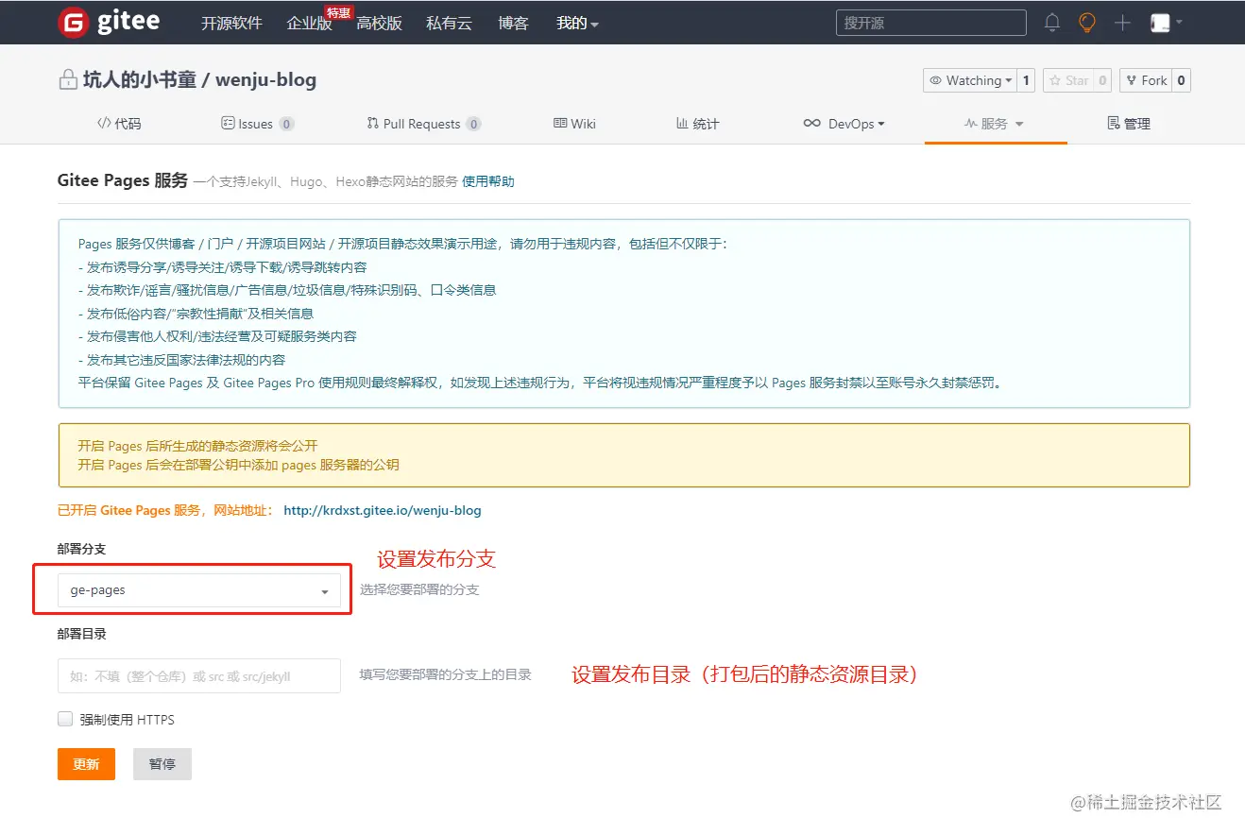Switch to the 代码 tab
Image resolution: width=1245 pixels, height=835 pixels.
119,124
